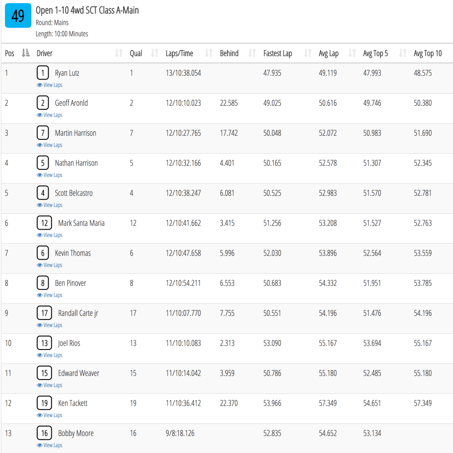Click the Fastest Lap column header label
Viewport: 453px width, 453px height.
click(x=278, y=54)
